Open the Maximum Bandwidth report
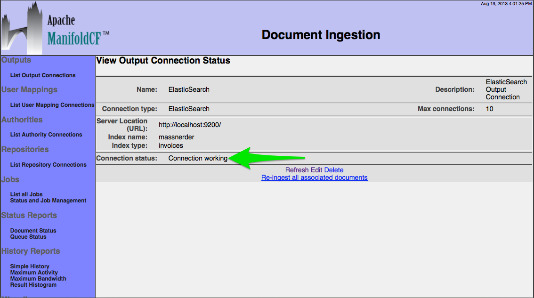 (38, 279)
